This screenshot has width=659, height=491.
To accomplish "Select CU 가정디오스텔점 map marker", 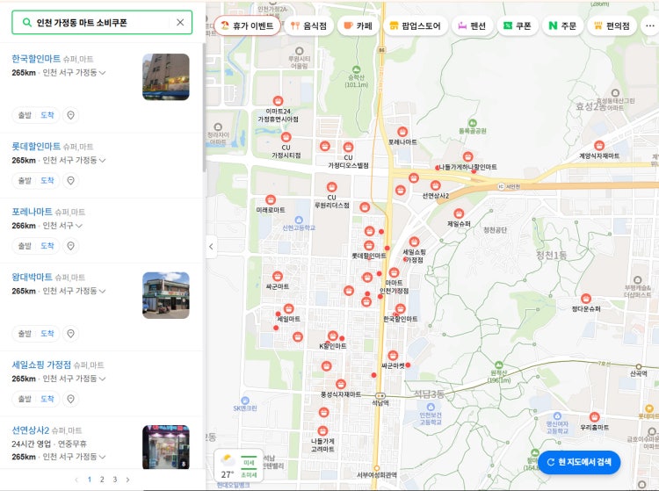I will click(x=348, y=147).
